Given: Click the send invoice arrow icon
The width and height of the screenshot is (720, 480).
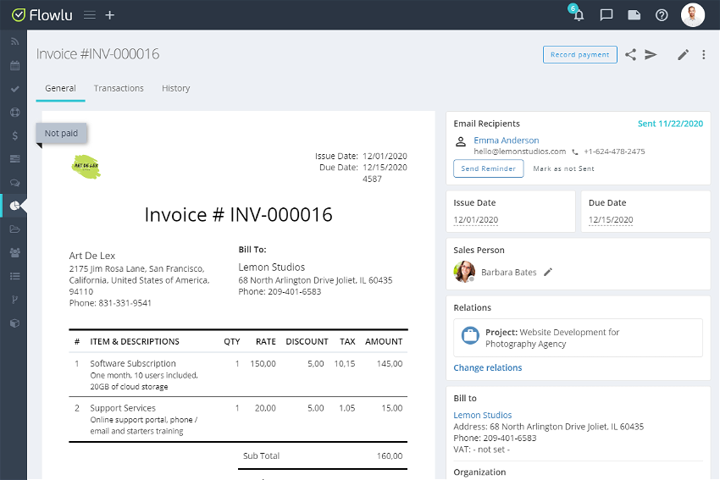Looking at the screenshot, I should 651,55.
